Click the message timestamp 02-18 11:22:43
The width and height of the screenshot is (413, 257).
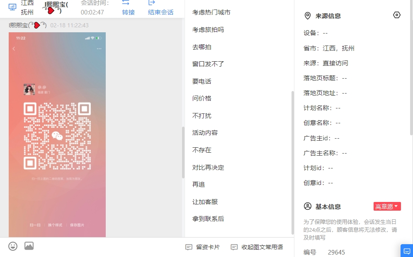(x=69, y=25)
